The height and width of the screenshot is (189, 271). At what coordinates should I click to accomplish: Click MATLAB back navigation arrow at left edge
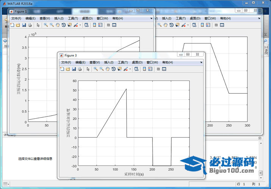coord(5,41)
